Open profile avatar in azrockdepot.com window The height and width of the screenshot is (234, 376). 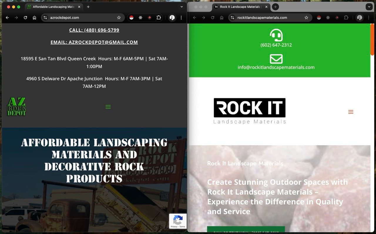(172, 18)
